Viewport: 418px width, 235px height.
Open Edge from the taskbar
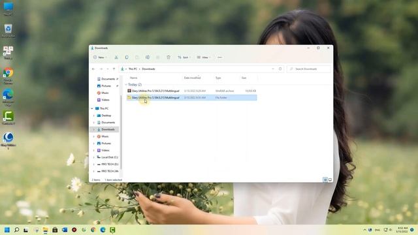tap(103, 230)
